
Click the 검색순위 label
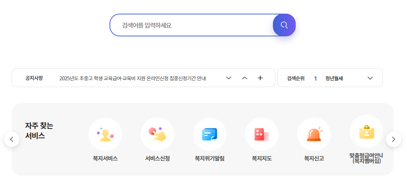click(x=296, y=78)
